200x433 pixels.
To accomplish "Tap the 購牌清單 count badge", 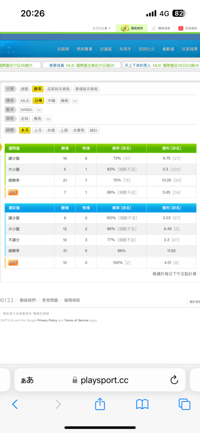I will click(154, 28).
